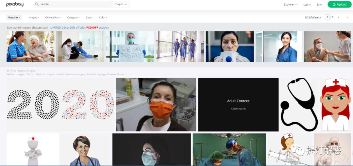Click the Medicine related tag
The height and width of the screenshot is (166, 353).
click(71, 74)
